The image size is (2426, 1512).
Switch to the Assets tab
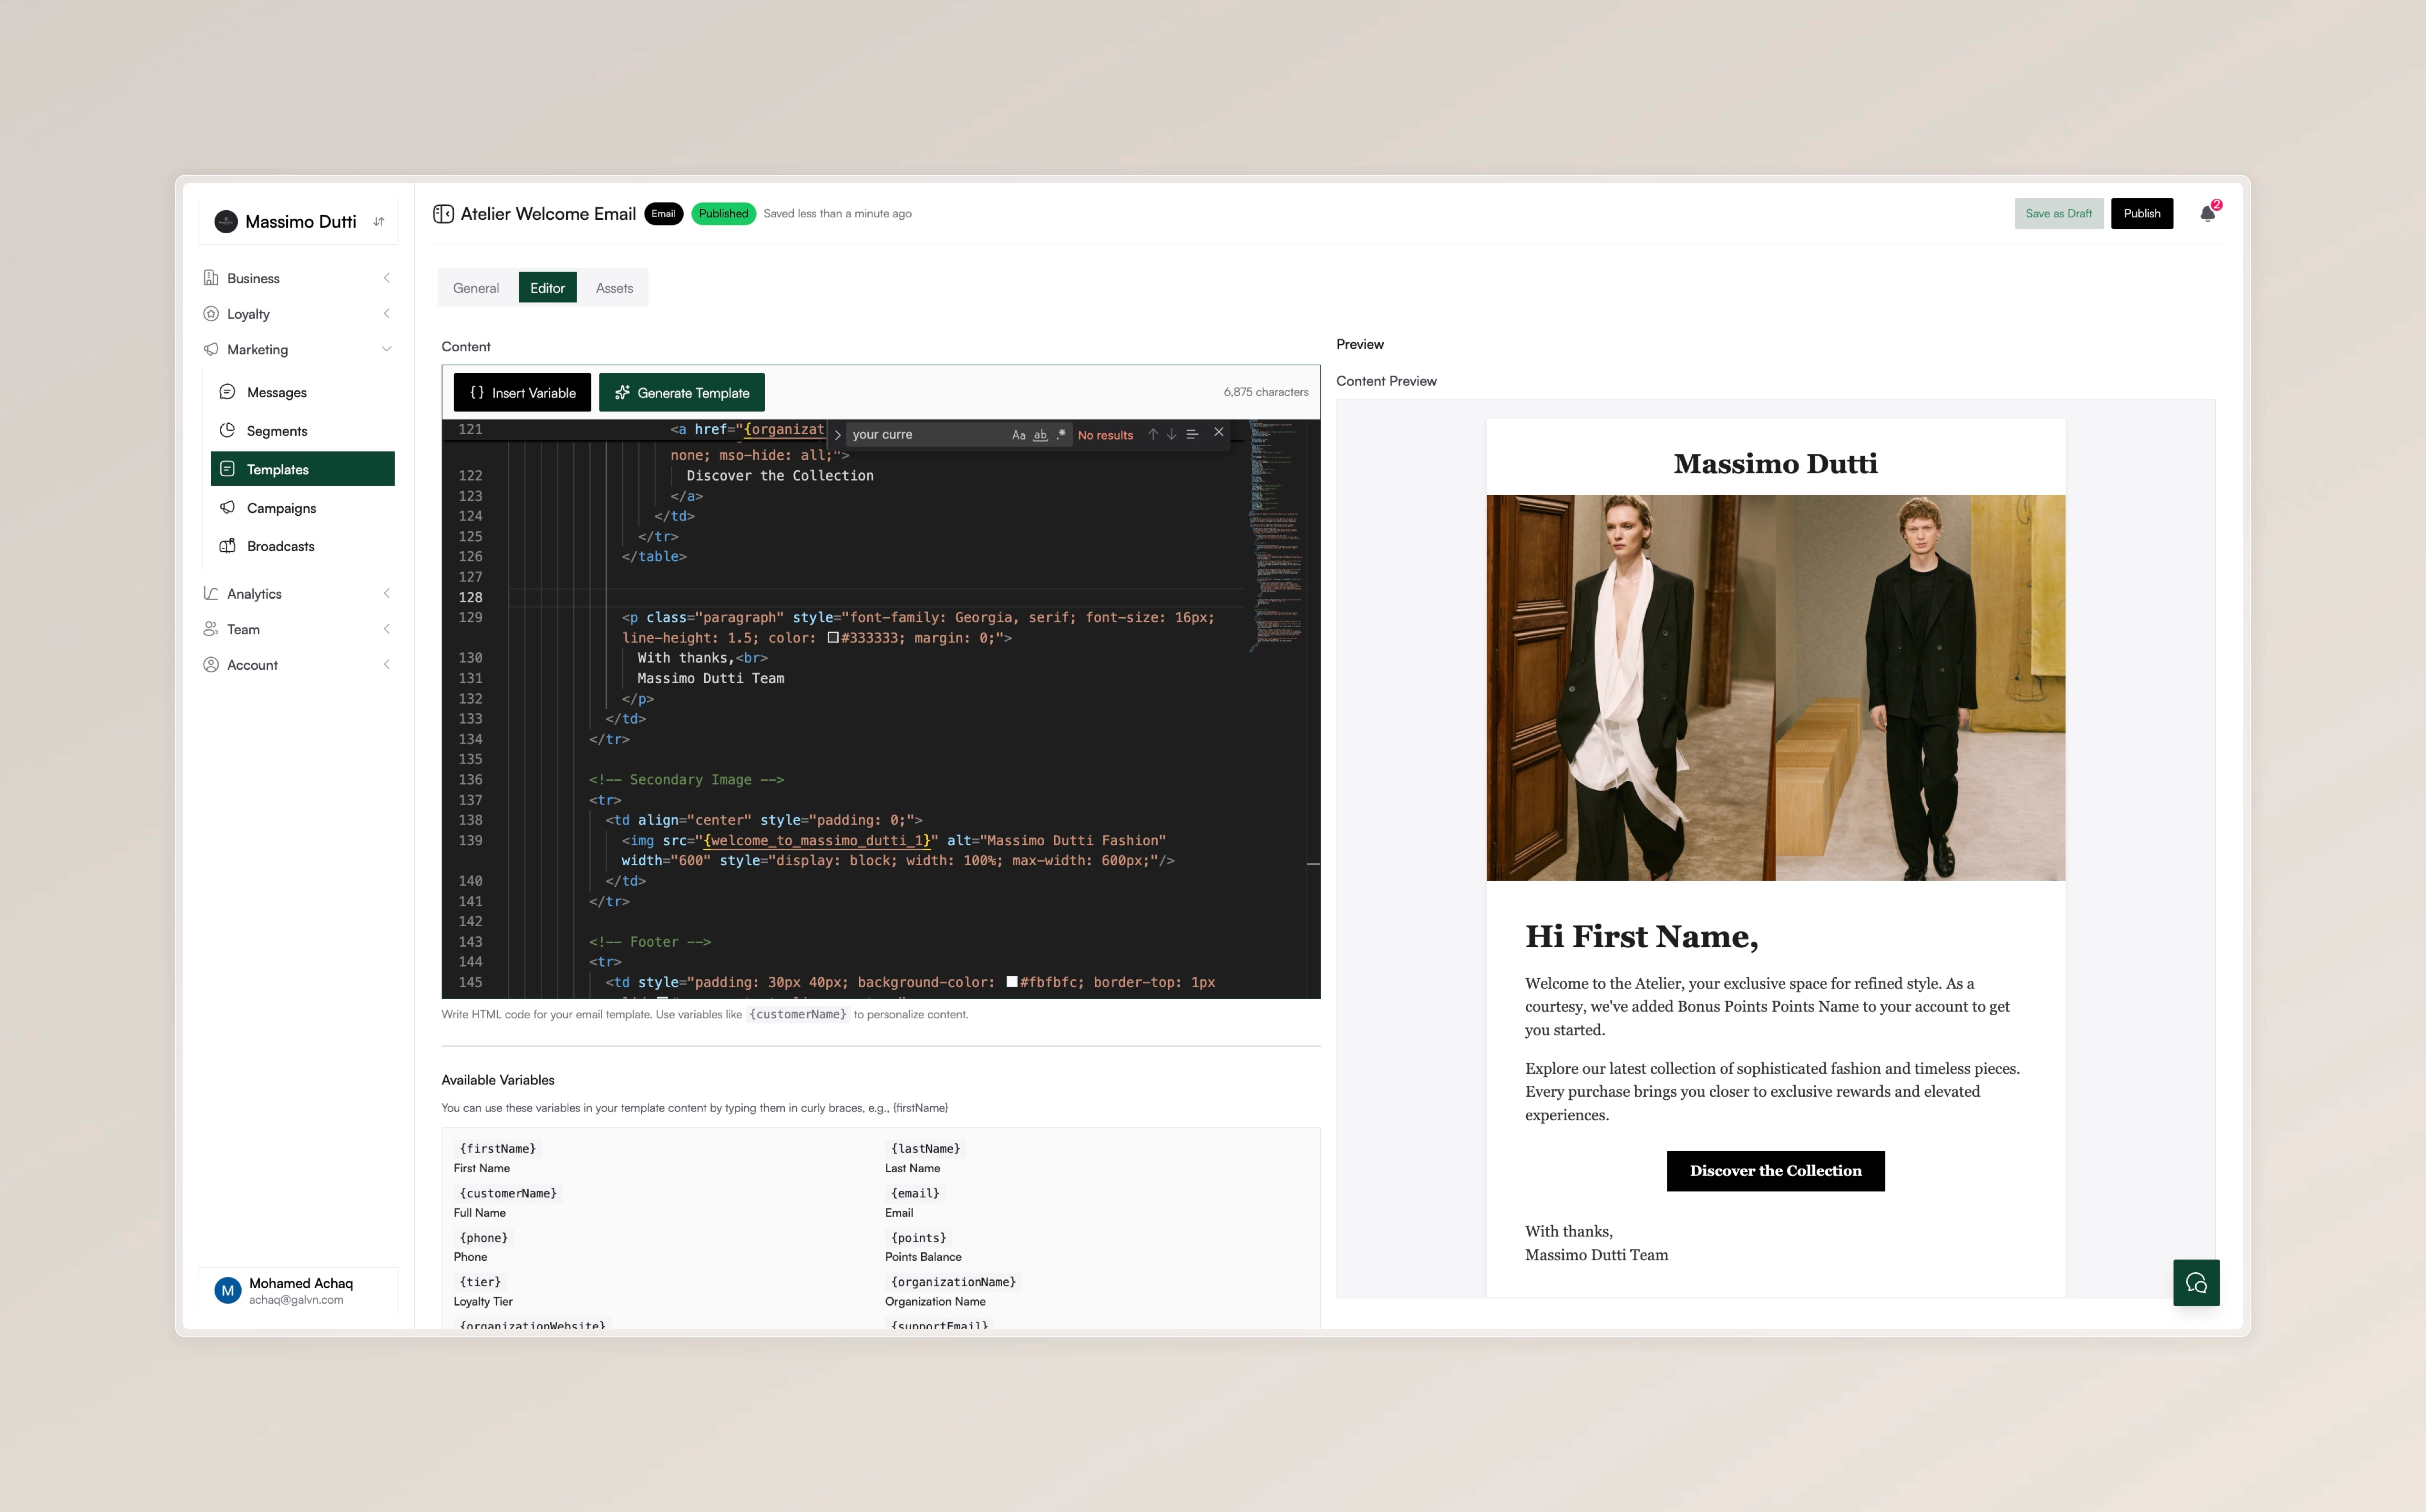coord(614,288)
